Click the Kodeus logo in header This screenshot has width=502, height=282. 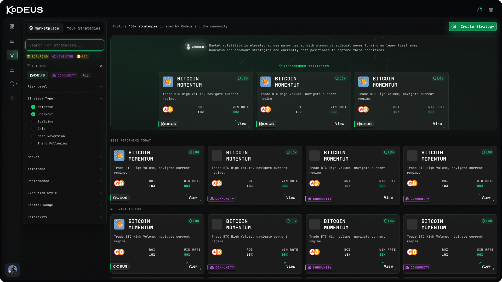(25, 10)
